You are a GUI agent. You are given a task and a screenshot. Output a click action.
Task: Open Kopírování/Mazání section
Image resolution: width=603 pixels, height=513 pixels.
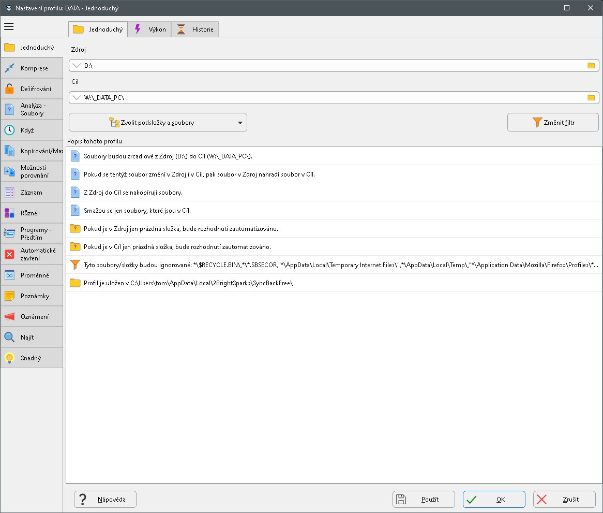[32, 151]
